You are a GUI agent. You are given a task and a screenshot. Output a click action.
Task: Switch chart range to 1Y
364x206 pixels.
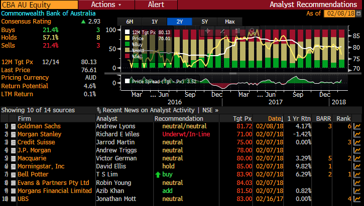tap(155, 22)
